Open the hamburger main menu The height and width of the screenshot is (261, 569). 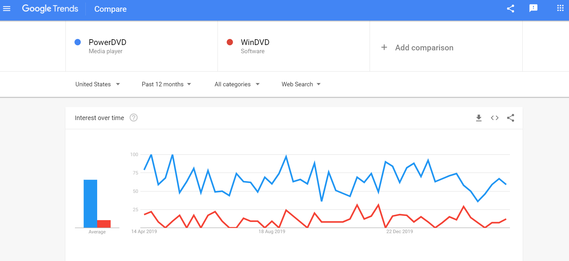pos(7,9)
